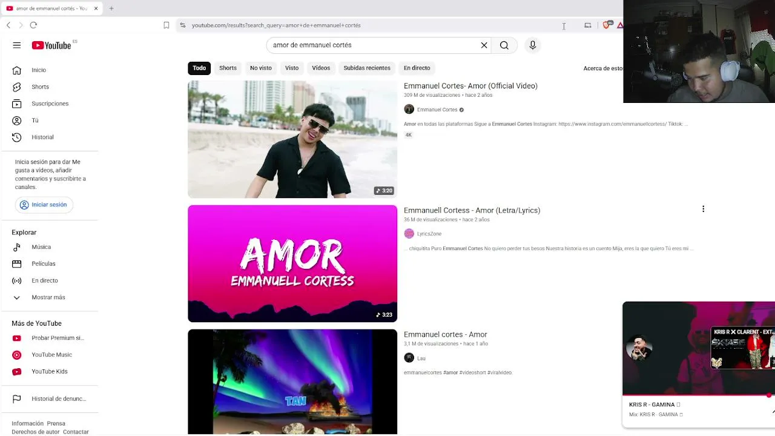Run search with the magnifier button
Screen dimensions: 775x436
(x=504, y=45)
